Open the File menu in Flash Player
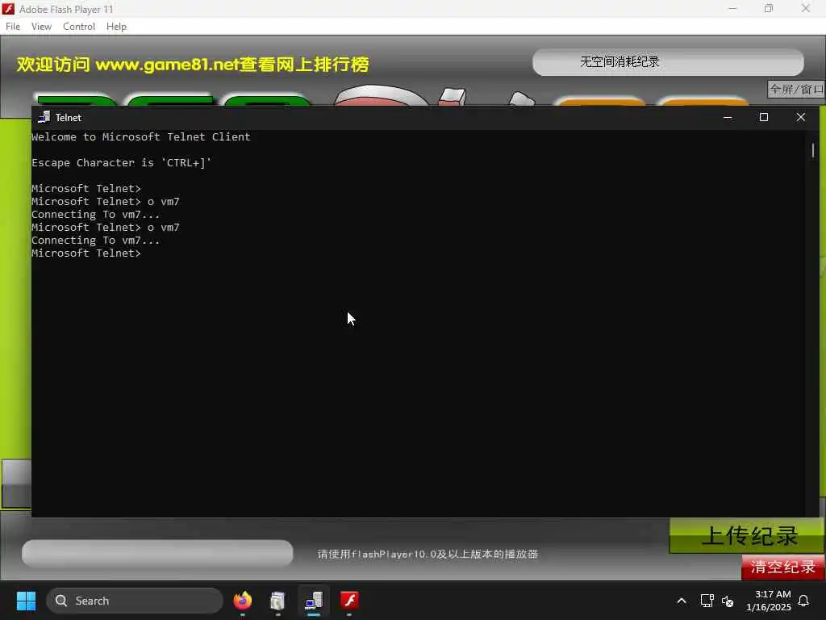 (x=13, y=27)
